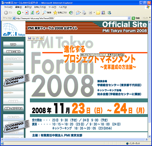The height and width of the screenshot is (146, 152).
Task: Click the 主催 organizer line text
Action: pos(57,135)
